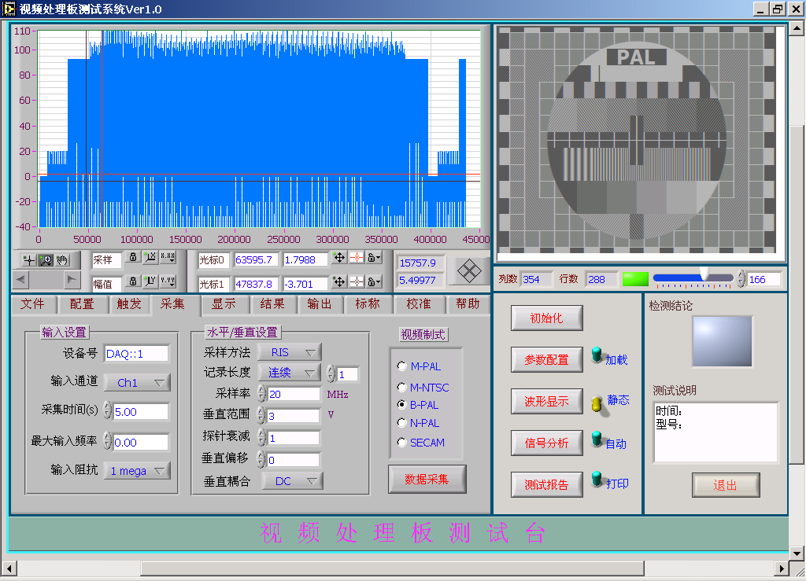Select the M-NTSC video standard radio button

(x=402, y=388)
